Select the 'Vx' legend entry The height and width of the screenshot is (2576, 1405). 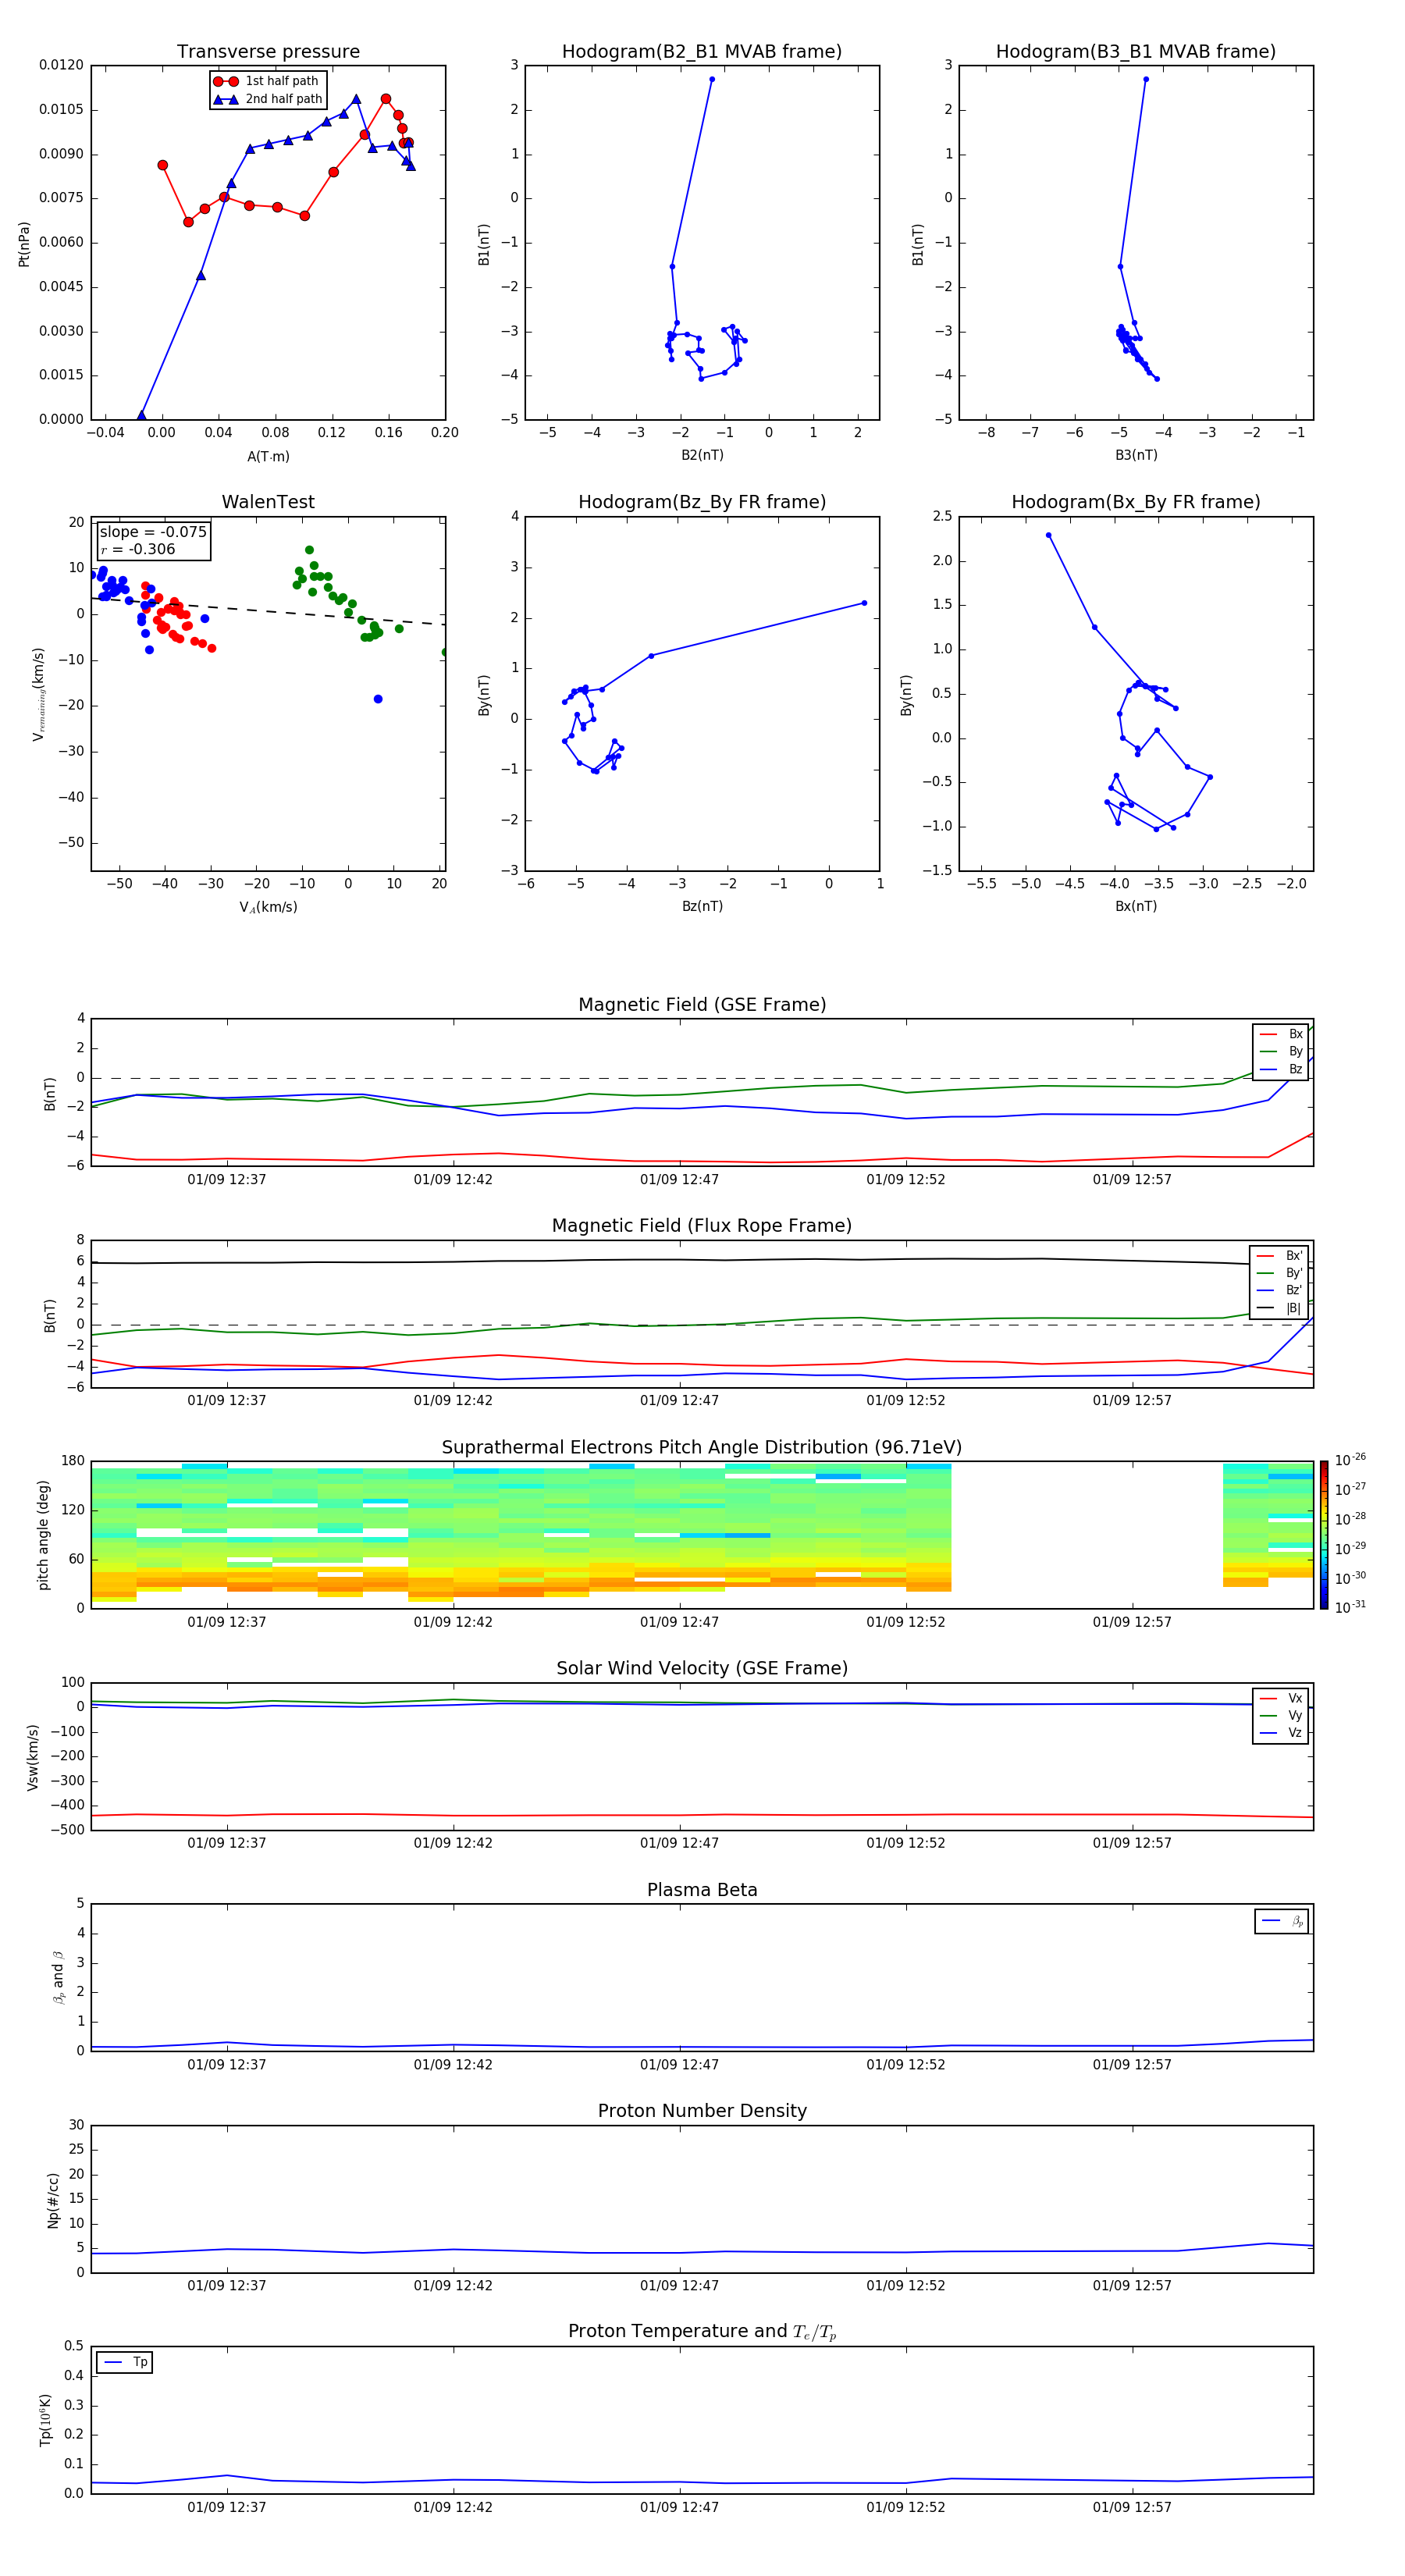click(1281, 1698)
